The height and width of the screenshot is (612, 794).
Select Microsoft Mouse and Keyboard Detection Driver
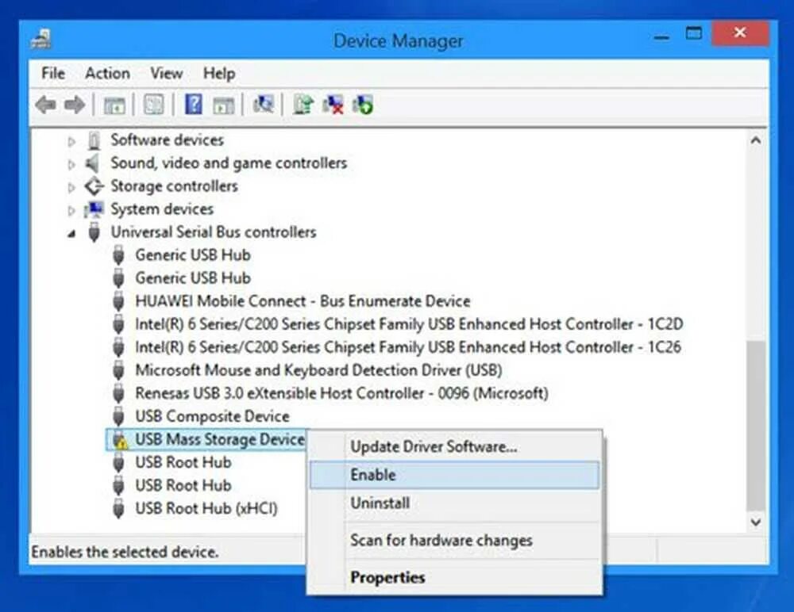[318, 371]
